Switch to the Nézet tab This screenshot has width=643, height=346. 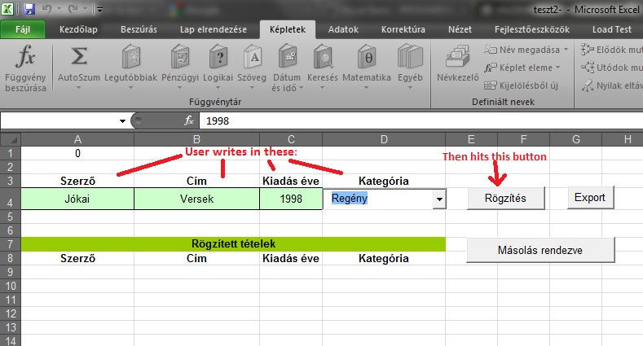(460, 29)
